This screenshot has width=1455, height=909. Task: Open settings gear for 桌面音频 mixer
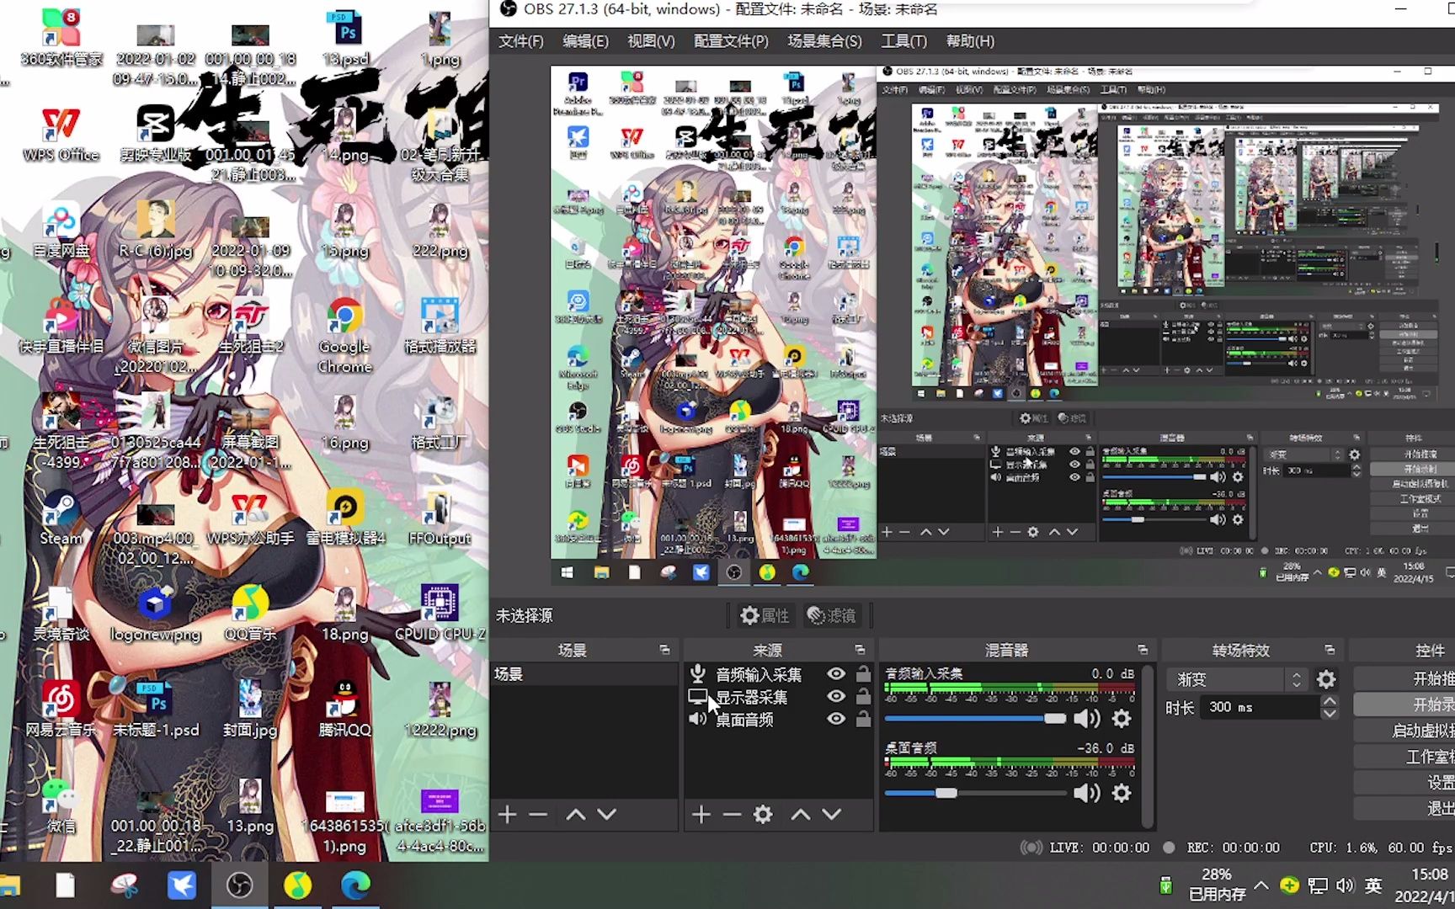(1122, 793)
